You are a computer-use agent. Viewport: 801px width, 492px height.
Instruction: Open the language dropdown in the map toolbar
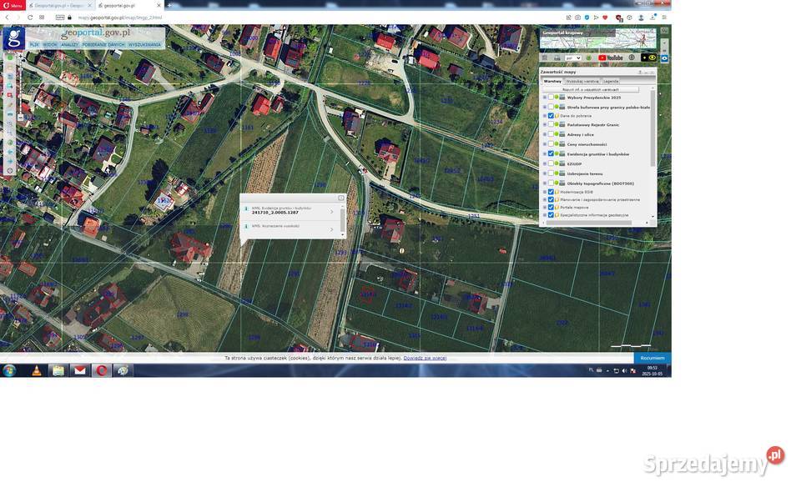(x=573, y=58)
